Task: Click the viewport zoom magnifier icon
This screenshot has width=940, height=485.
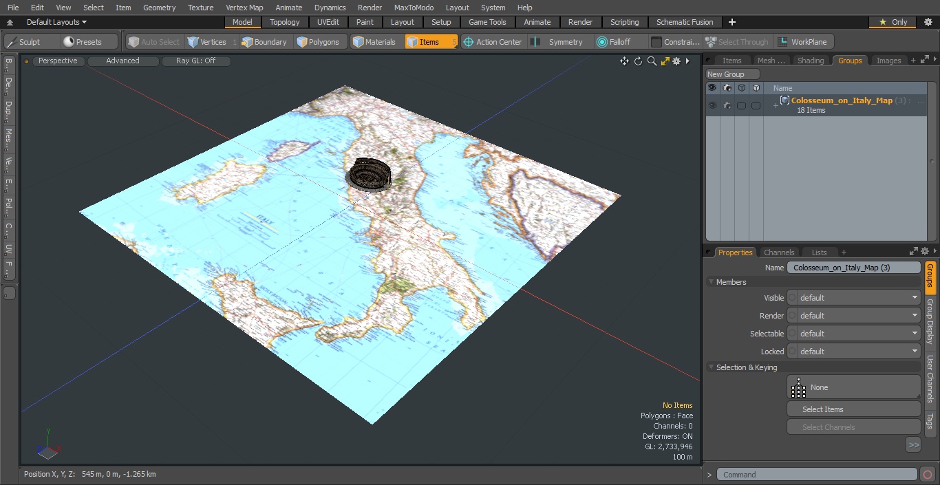Action: (x=652, y=61)
